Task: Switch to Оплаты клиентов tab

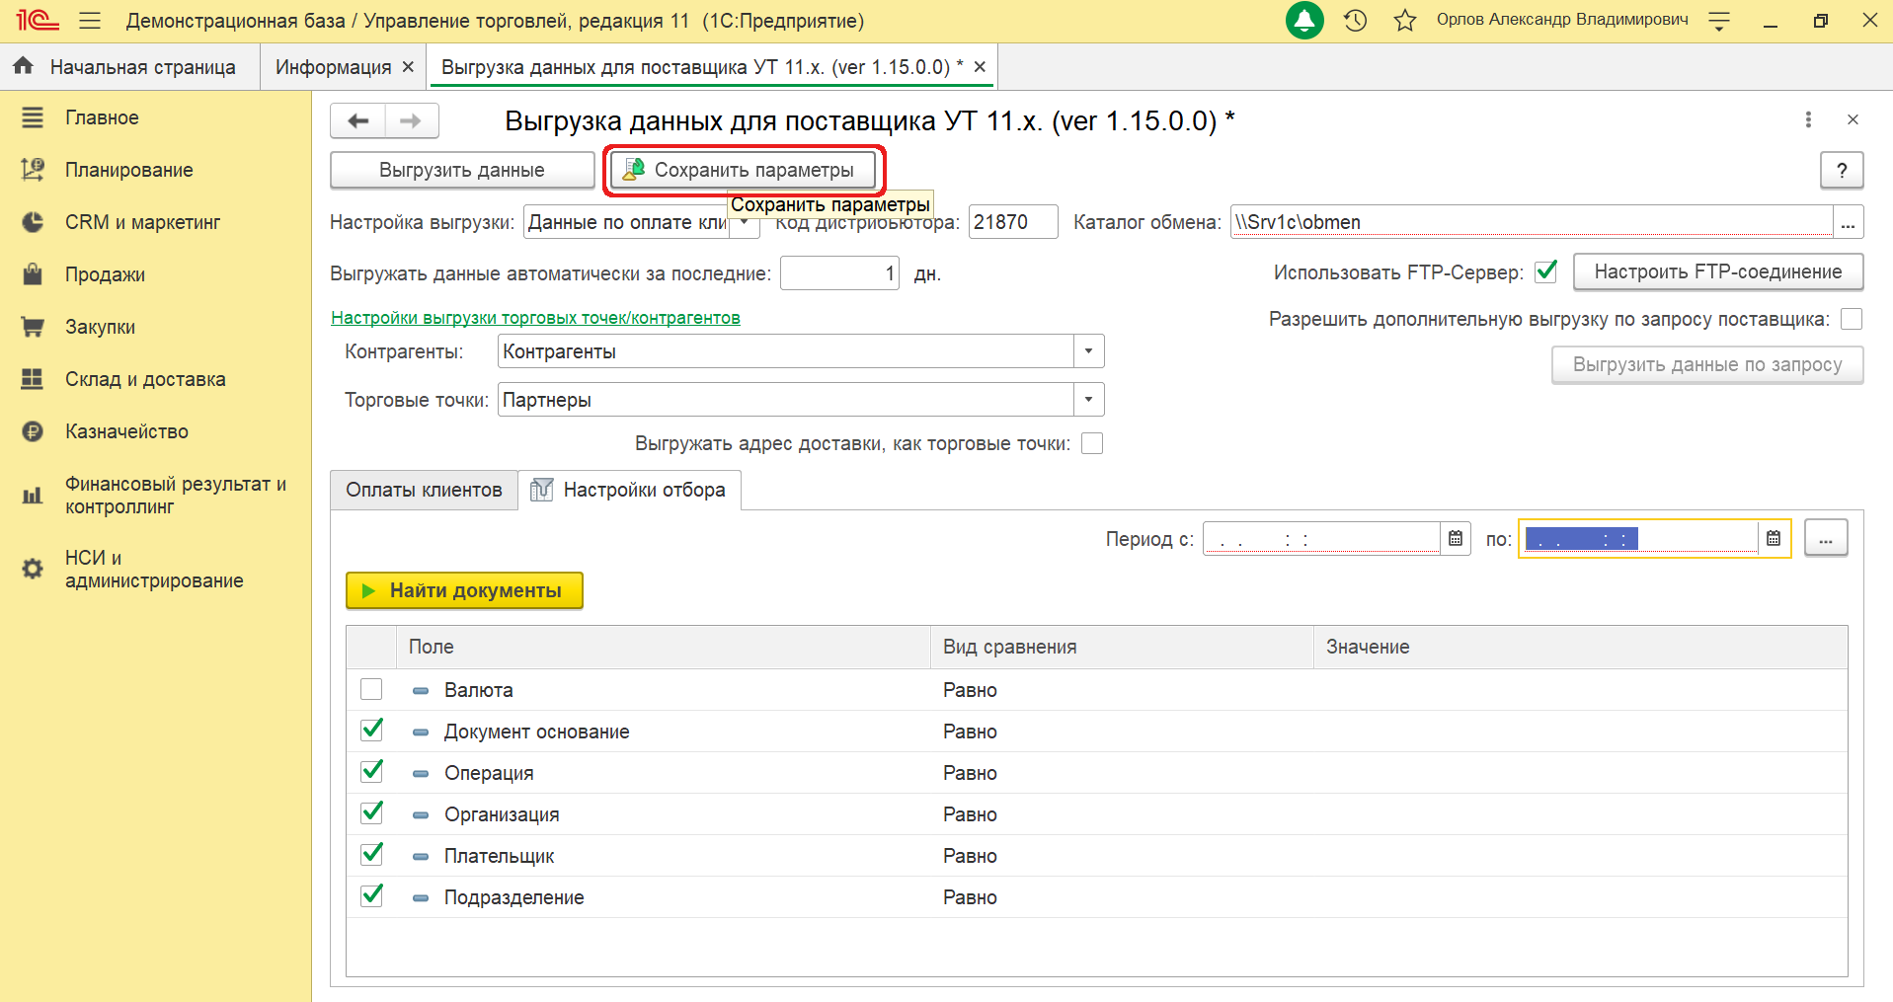Action: click(424, 490)
